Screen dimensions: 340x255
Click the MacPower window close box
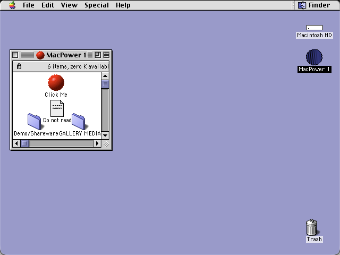point(15,55)
